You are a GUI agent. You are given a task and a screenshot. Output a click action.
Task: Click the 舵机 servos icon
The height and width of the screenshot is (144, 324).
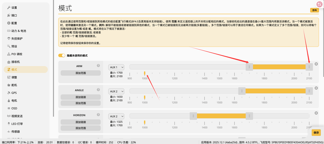(x=9, y=85)
